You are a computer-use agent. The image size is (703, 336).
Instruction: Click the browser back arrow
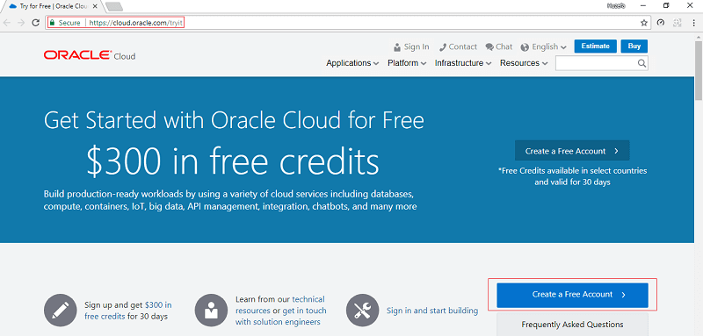[6, 23]
